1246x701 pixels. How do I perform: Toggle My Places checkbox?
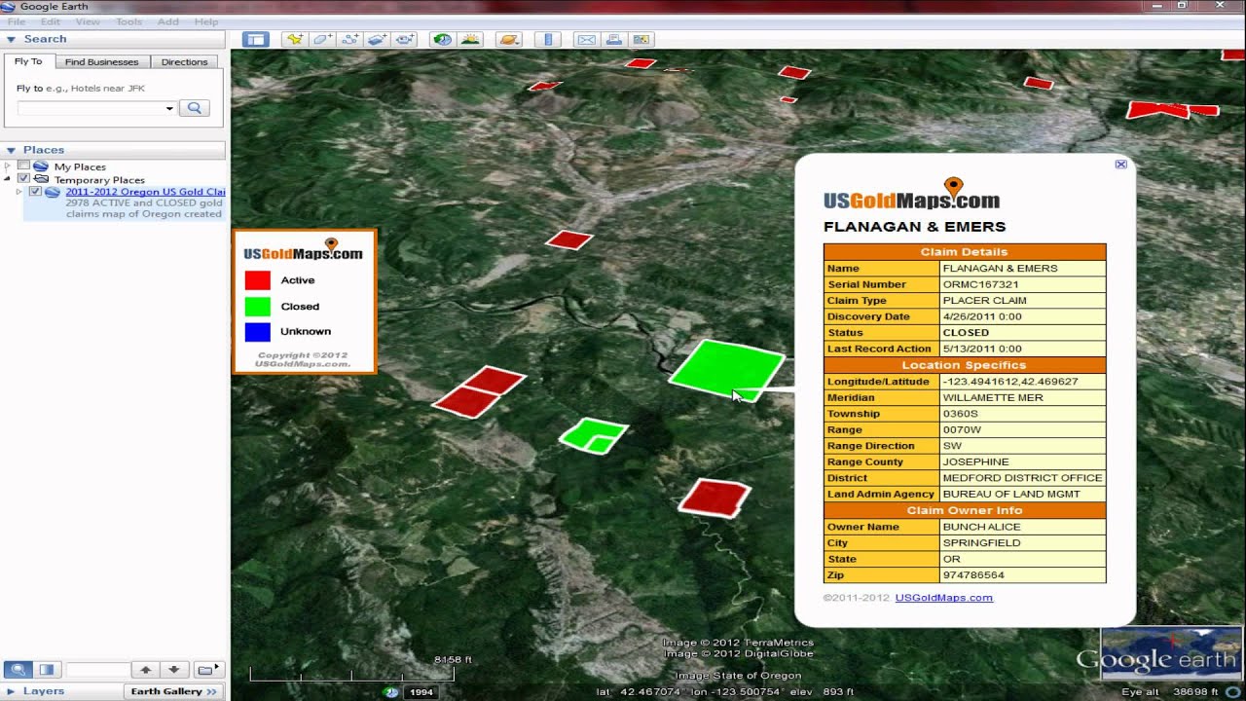(24, 166)
